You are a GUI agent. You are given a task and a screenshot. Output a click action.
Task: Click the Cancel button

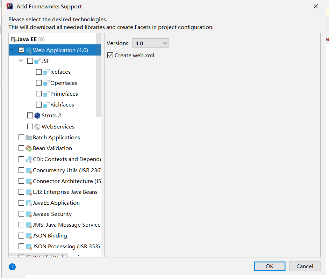305,266
